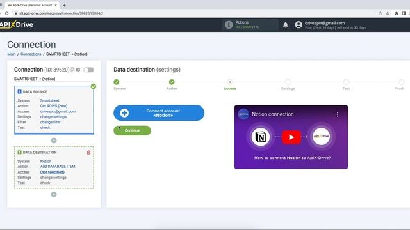The width and height of the screenshot is (410, 230).
Task: Click the Connection page heading
Action: [31, 45]
